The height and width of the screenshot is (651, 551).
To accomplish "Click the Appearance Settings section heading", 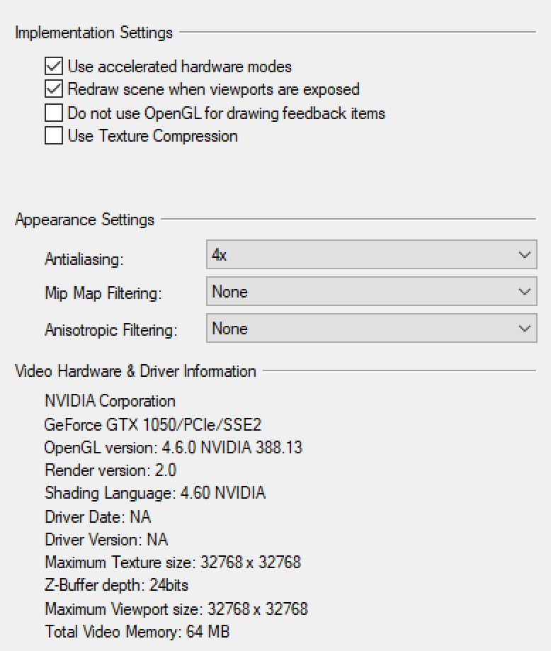I will point(85,219).
